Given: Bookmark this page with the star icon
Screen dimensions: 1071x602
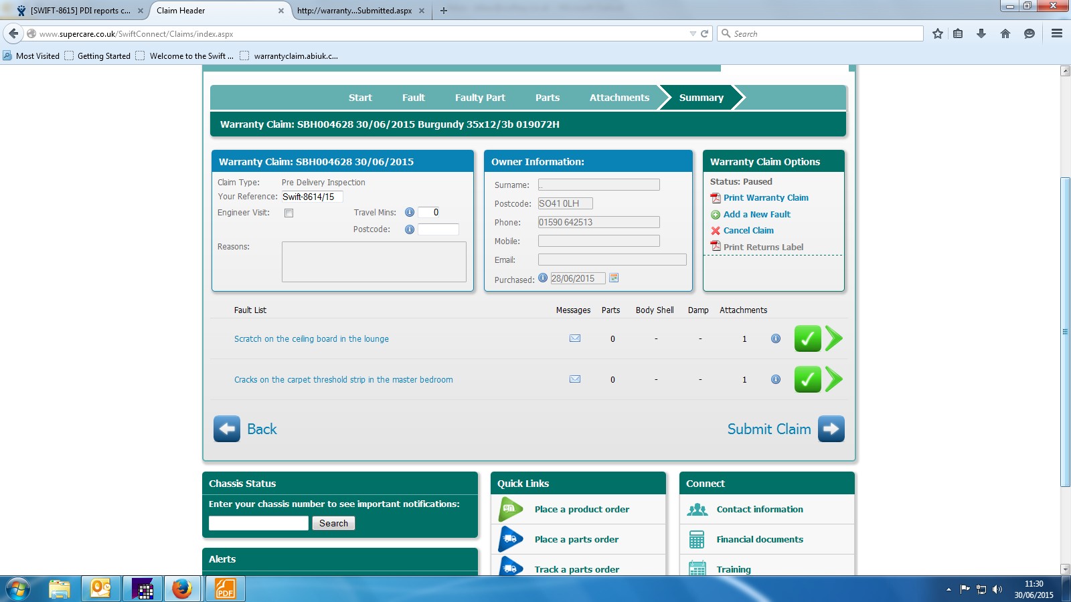Looking at the screenshot, I should pyautogui.click(x=938, y=33).
